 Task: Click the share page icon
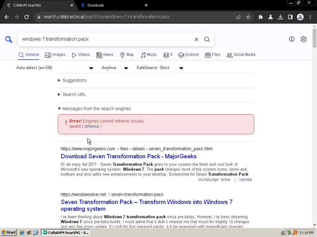click(x=238, y=17)
